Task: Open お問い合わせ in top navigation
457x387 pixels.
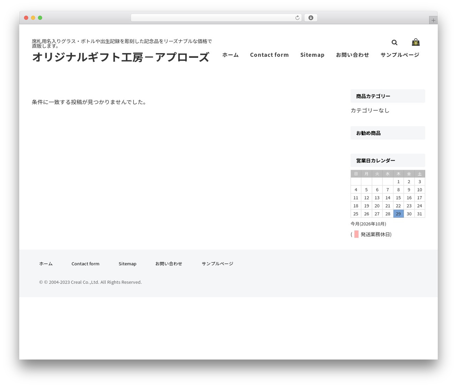Action: click(352, 55)
